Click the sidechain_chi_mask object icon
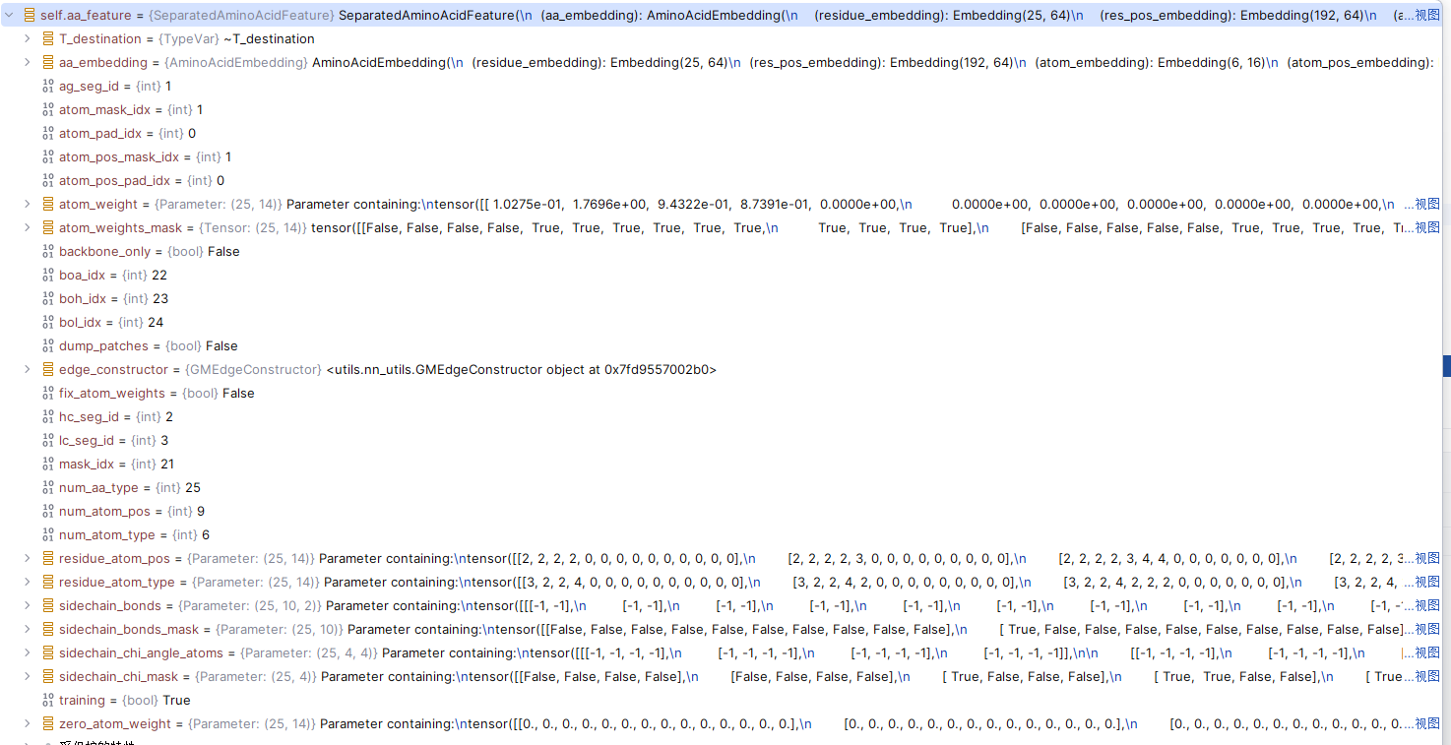 [x=48, y=676]
